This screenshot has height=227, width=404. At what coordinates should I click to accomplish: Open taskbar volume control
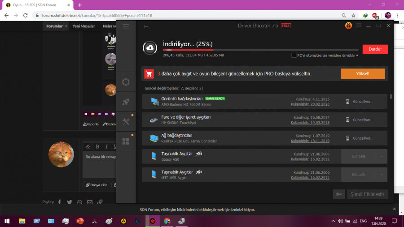(x=340, y=221)
